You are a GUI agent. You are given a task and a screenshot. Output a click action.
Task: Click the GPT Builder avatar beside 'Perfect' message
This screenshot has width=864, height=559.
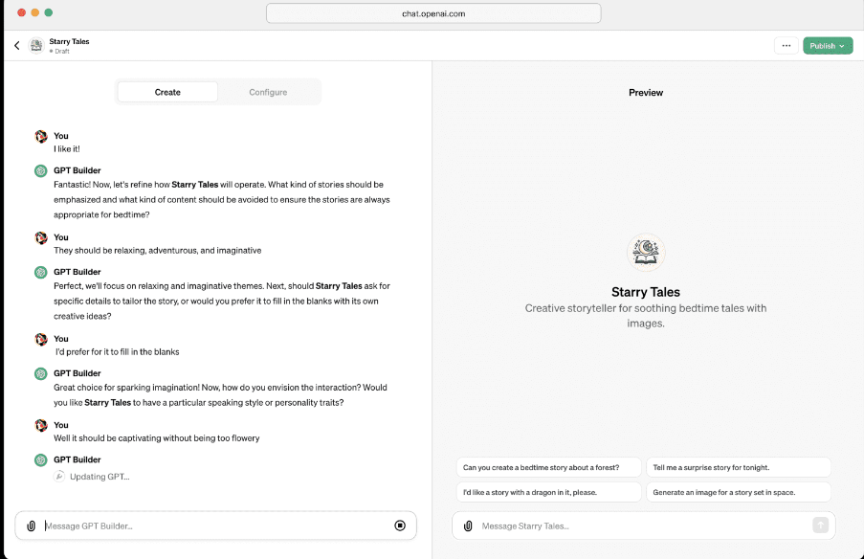pos(41,273)
